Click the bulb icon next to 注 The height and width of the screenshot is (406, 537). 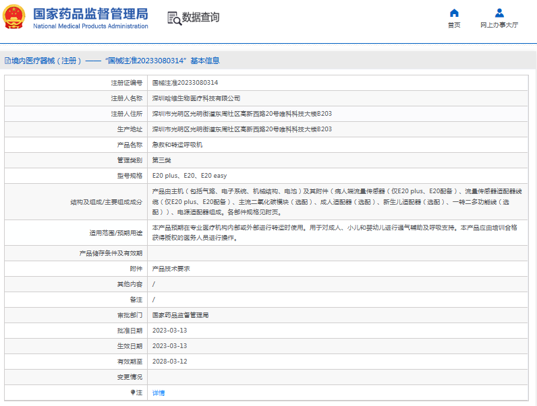[133, 392]
